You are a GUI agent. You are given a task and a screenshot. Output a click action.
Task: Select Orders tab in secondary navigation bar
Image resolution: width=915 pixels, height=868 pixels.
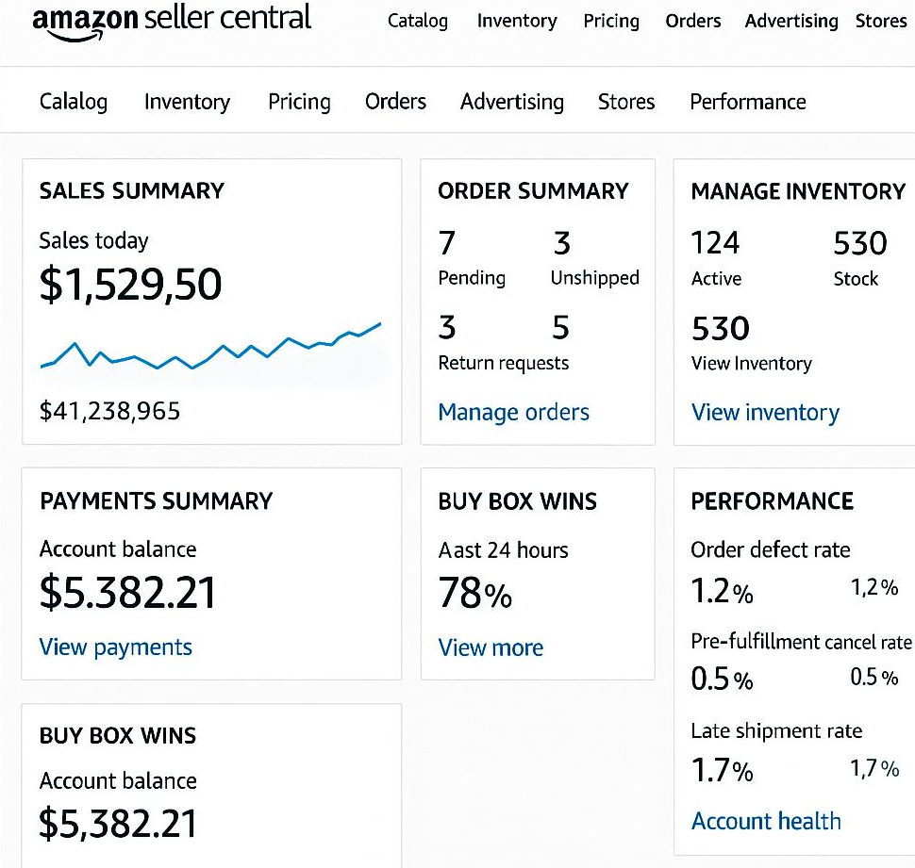[395, 102]
